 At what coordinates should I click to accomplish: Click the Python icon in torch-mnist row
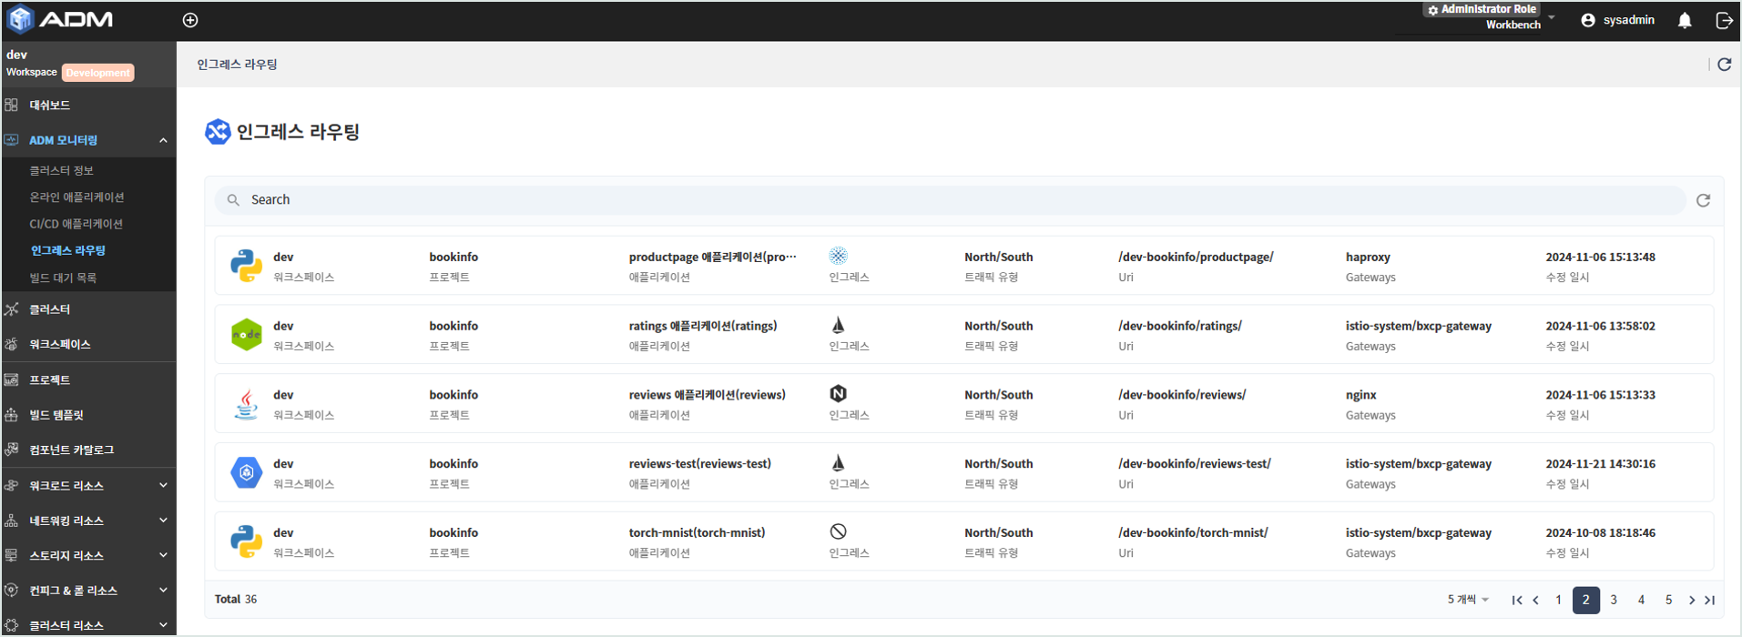246,541
